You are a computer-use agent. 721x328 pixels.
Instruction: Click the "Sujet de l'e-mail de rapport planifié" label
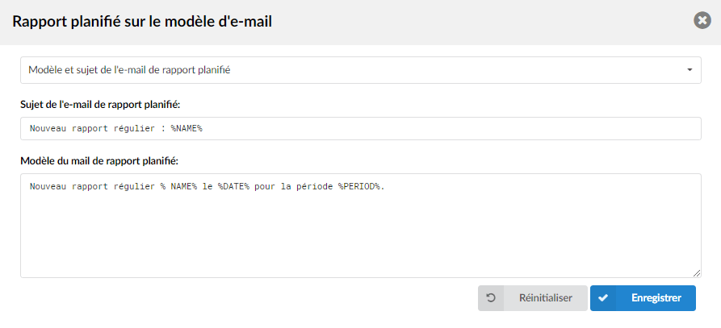click(x=100, y=105)
